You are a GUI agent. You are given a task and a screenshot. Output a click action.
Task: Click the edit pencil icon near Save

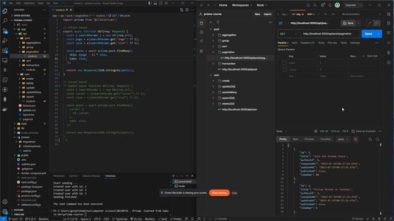[369, 23]
